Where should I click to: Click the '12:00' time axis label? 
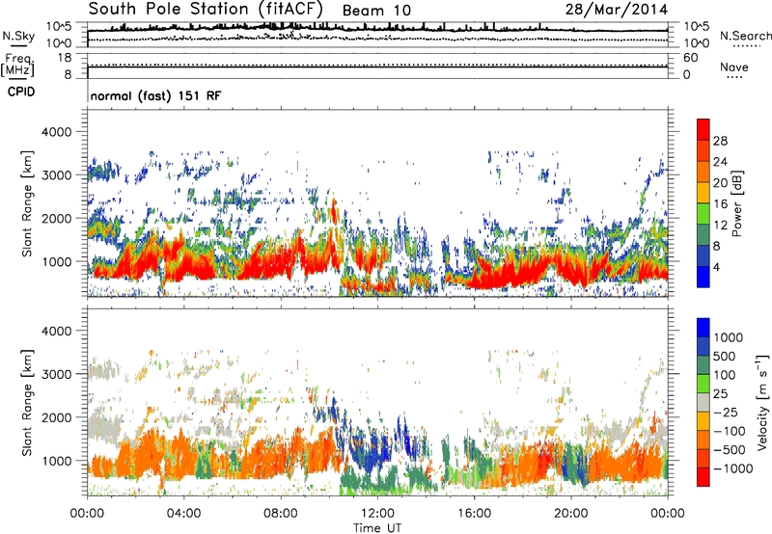[377, 514]
